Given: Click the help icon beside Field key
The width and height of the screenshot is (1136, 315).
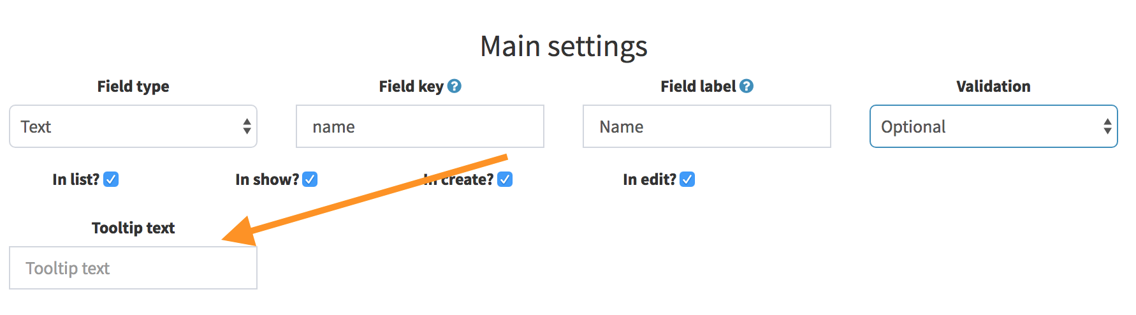Looking at the screenshot, I should [x=454, y=86].
